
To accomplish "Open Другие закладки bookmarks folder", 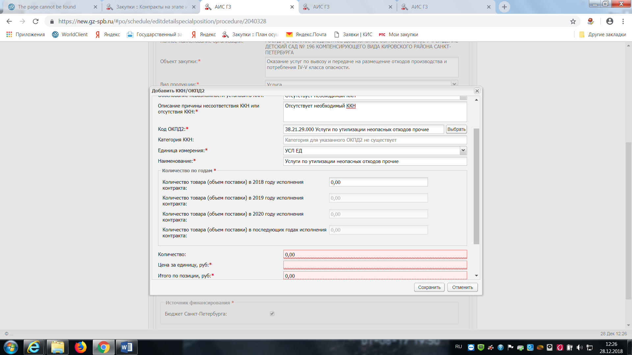I will 602,35.
